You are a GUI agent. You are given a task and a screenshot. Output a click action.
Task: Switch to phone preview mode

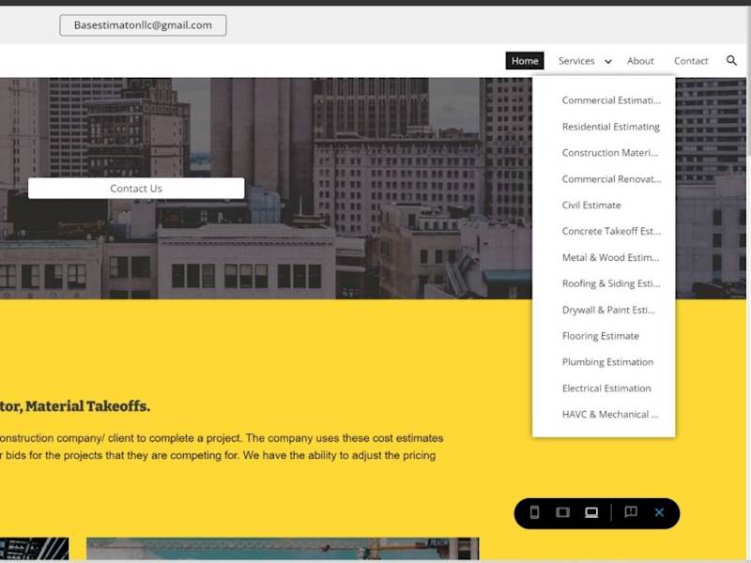(534, 512)
